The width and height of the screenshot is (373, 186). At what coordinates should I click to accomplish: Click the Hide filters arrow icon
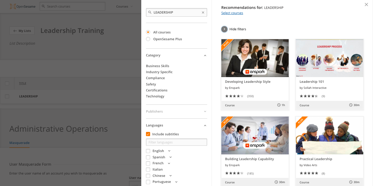(224, 29)
